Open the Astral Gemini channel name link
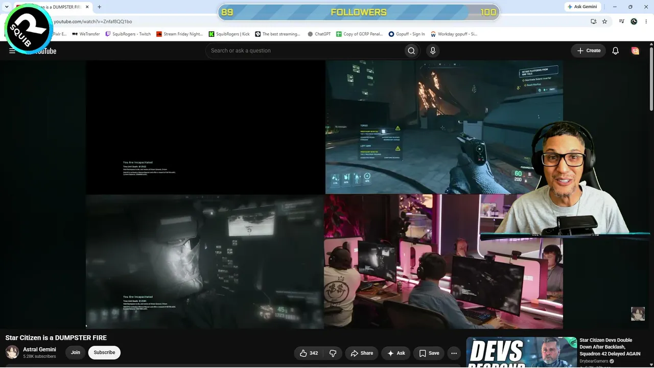 pyautogui.click(x=39, y=350)
